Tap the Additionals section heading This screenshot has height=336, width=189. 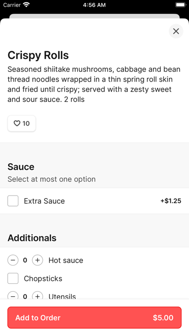(32, 238)
